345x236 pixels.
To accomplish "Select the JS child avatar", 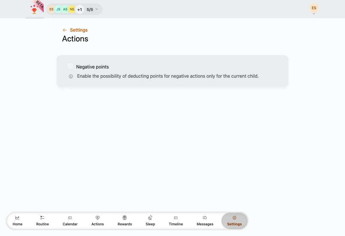I will (x=58, y=9).
